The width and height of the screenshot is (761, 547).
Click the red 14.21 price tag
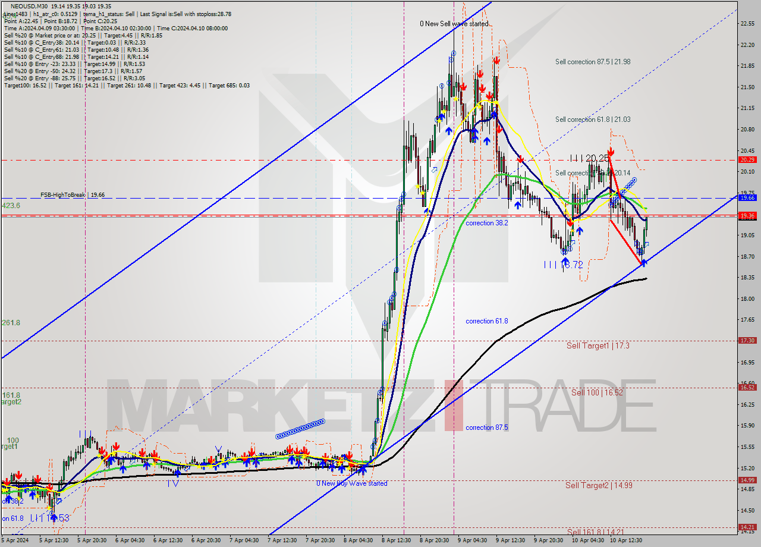(x=747, y=527)
